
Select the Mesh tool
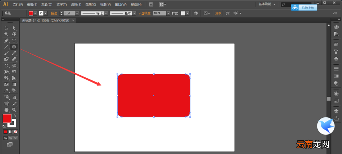[x=6, y=84]
